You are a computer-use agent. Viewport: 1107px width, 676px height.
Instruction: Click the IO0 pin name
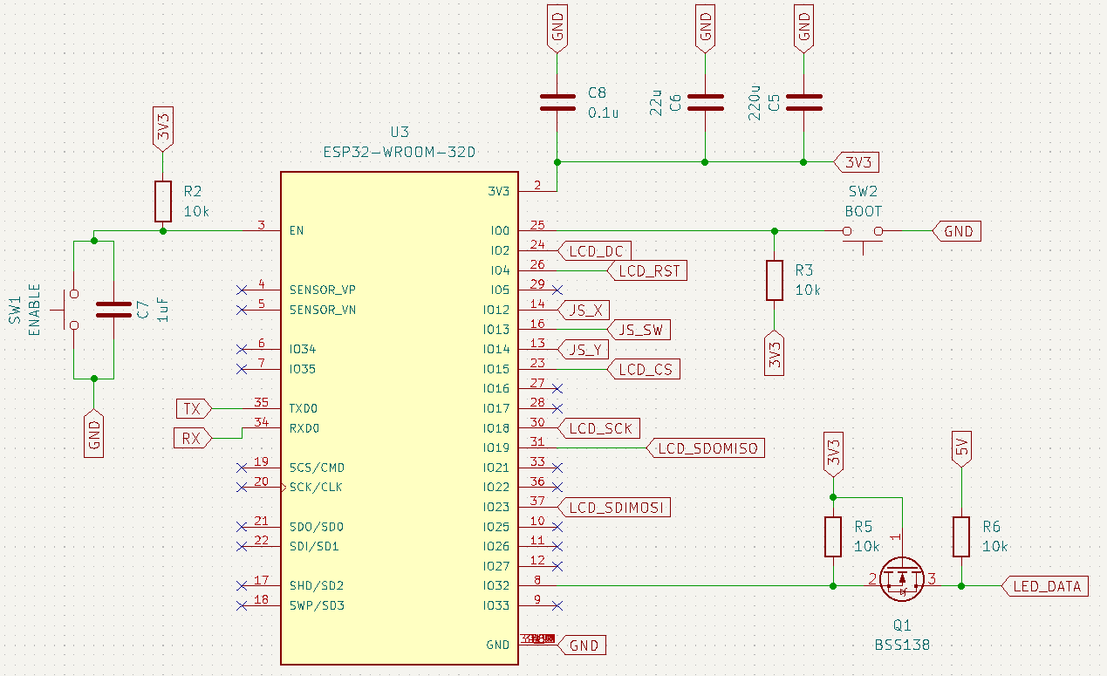point(500,231)
